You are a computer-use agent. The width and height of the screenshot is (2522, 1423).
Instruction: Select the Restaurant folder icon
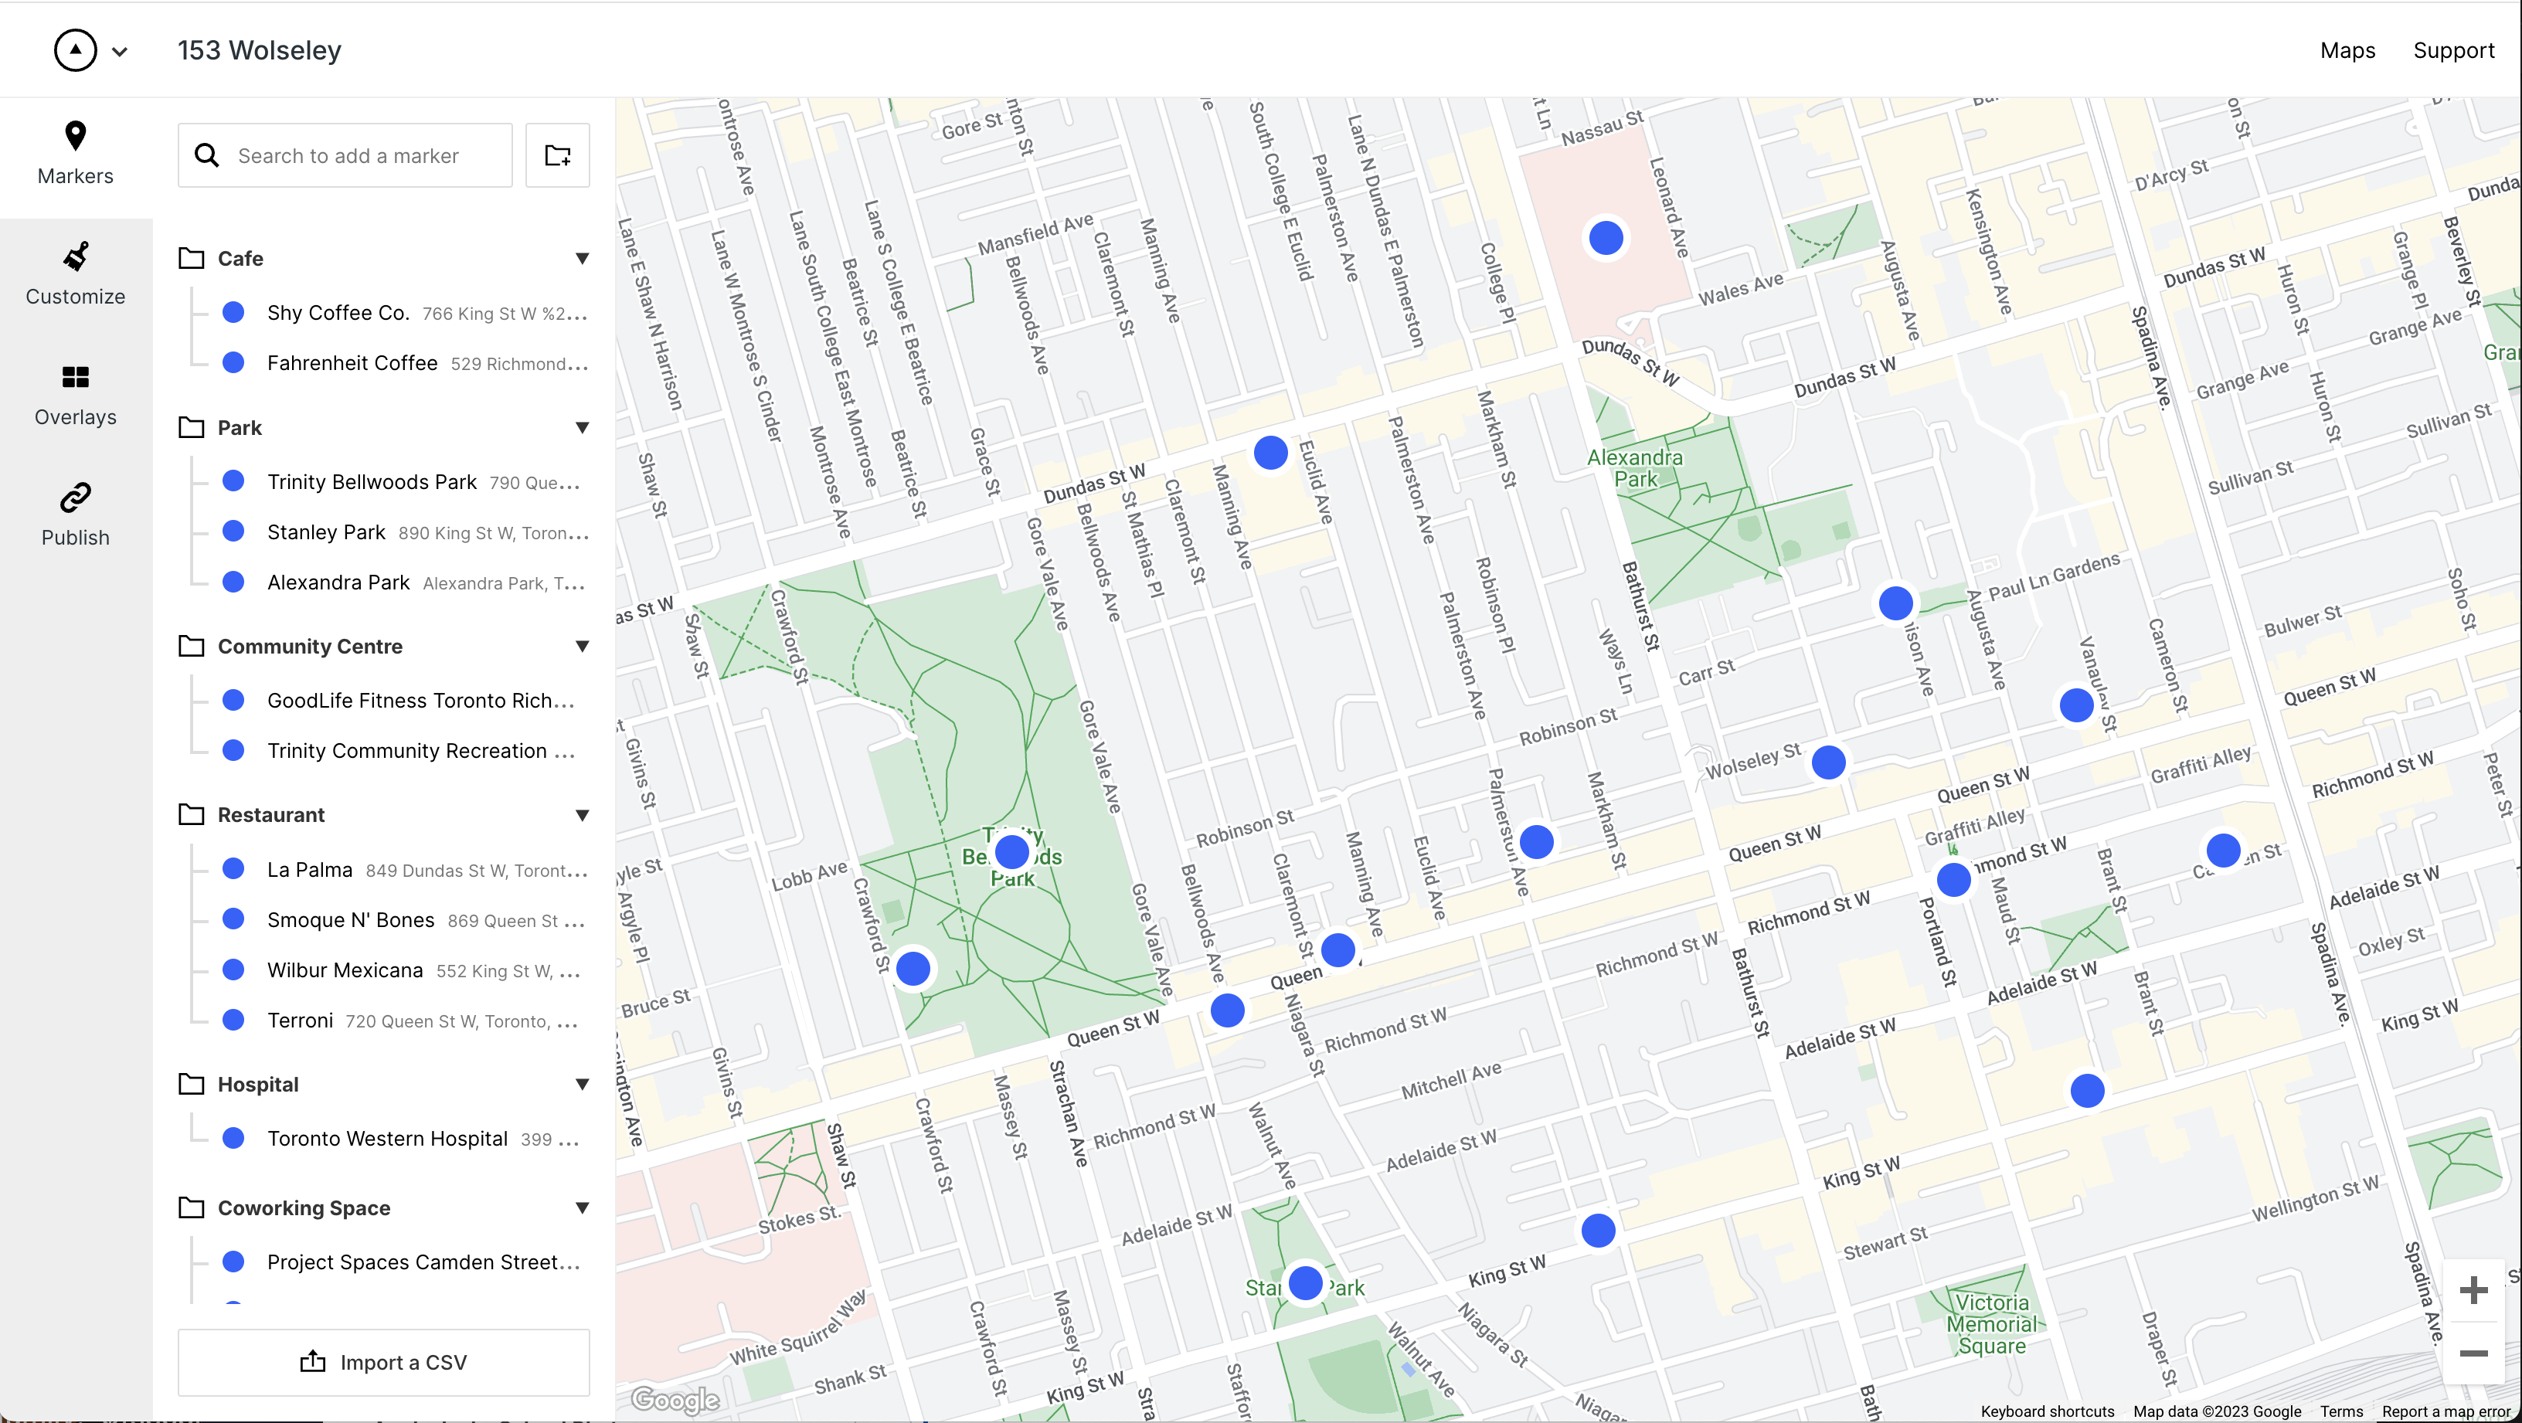[192, 814]
